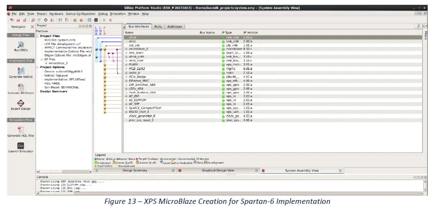Open the Hardware menu
Image resolution: width=433 pixels, height=213 pixels.
(56, 14)
